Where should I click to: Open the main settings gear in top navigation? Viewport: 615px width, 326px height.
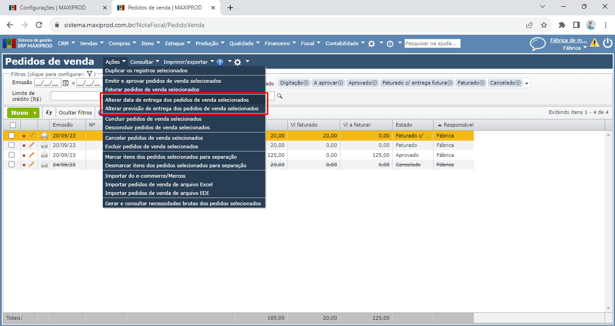tap(372, 43)
